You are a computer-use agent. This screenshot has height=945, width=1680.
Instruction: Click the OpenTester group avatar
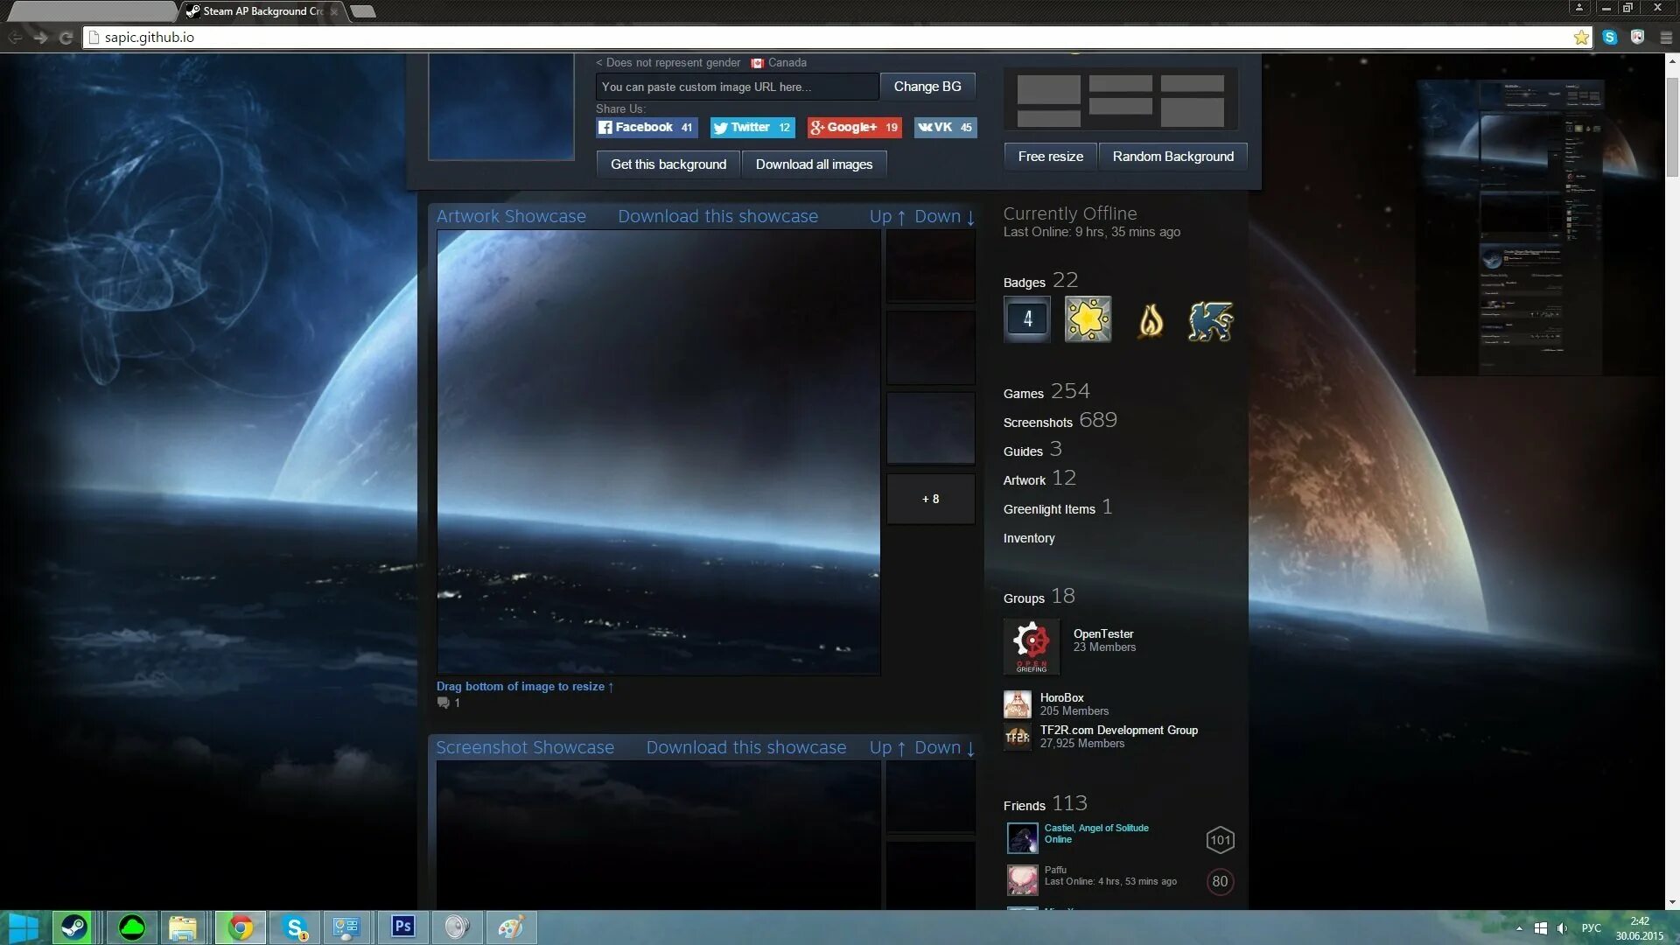tap(1031, 647)
